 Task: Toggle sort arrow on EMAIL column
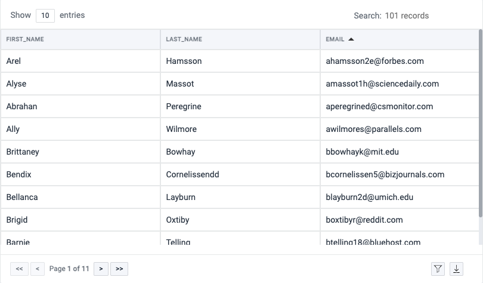[x=351, y=39]
